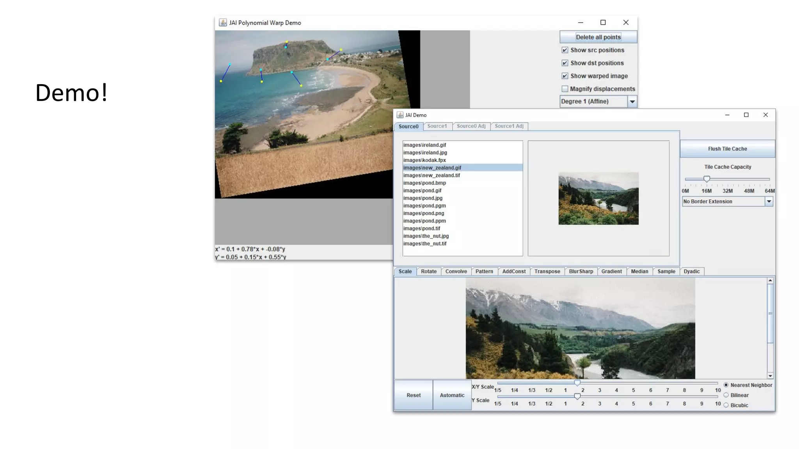Screen dimensions: 799x449
Task: Maximize the JAI Polynomial Warp Demo window
Action: coord(603,23)
